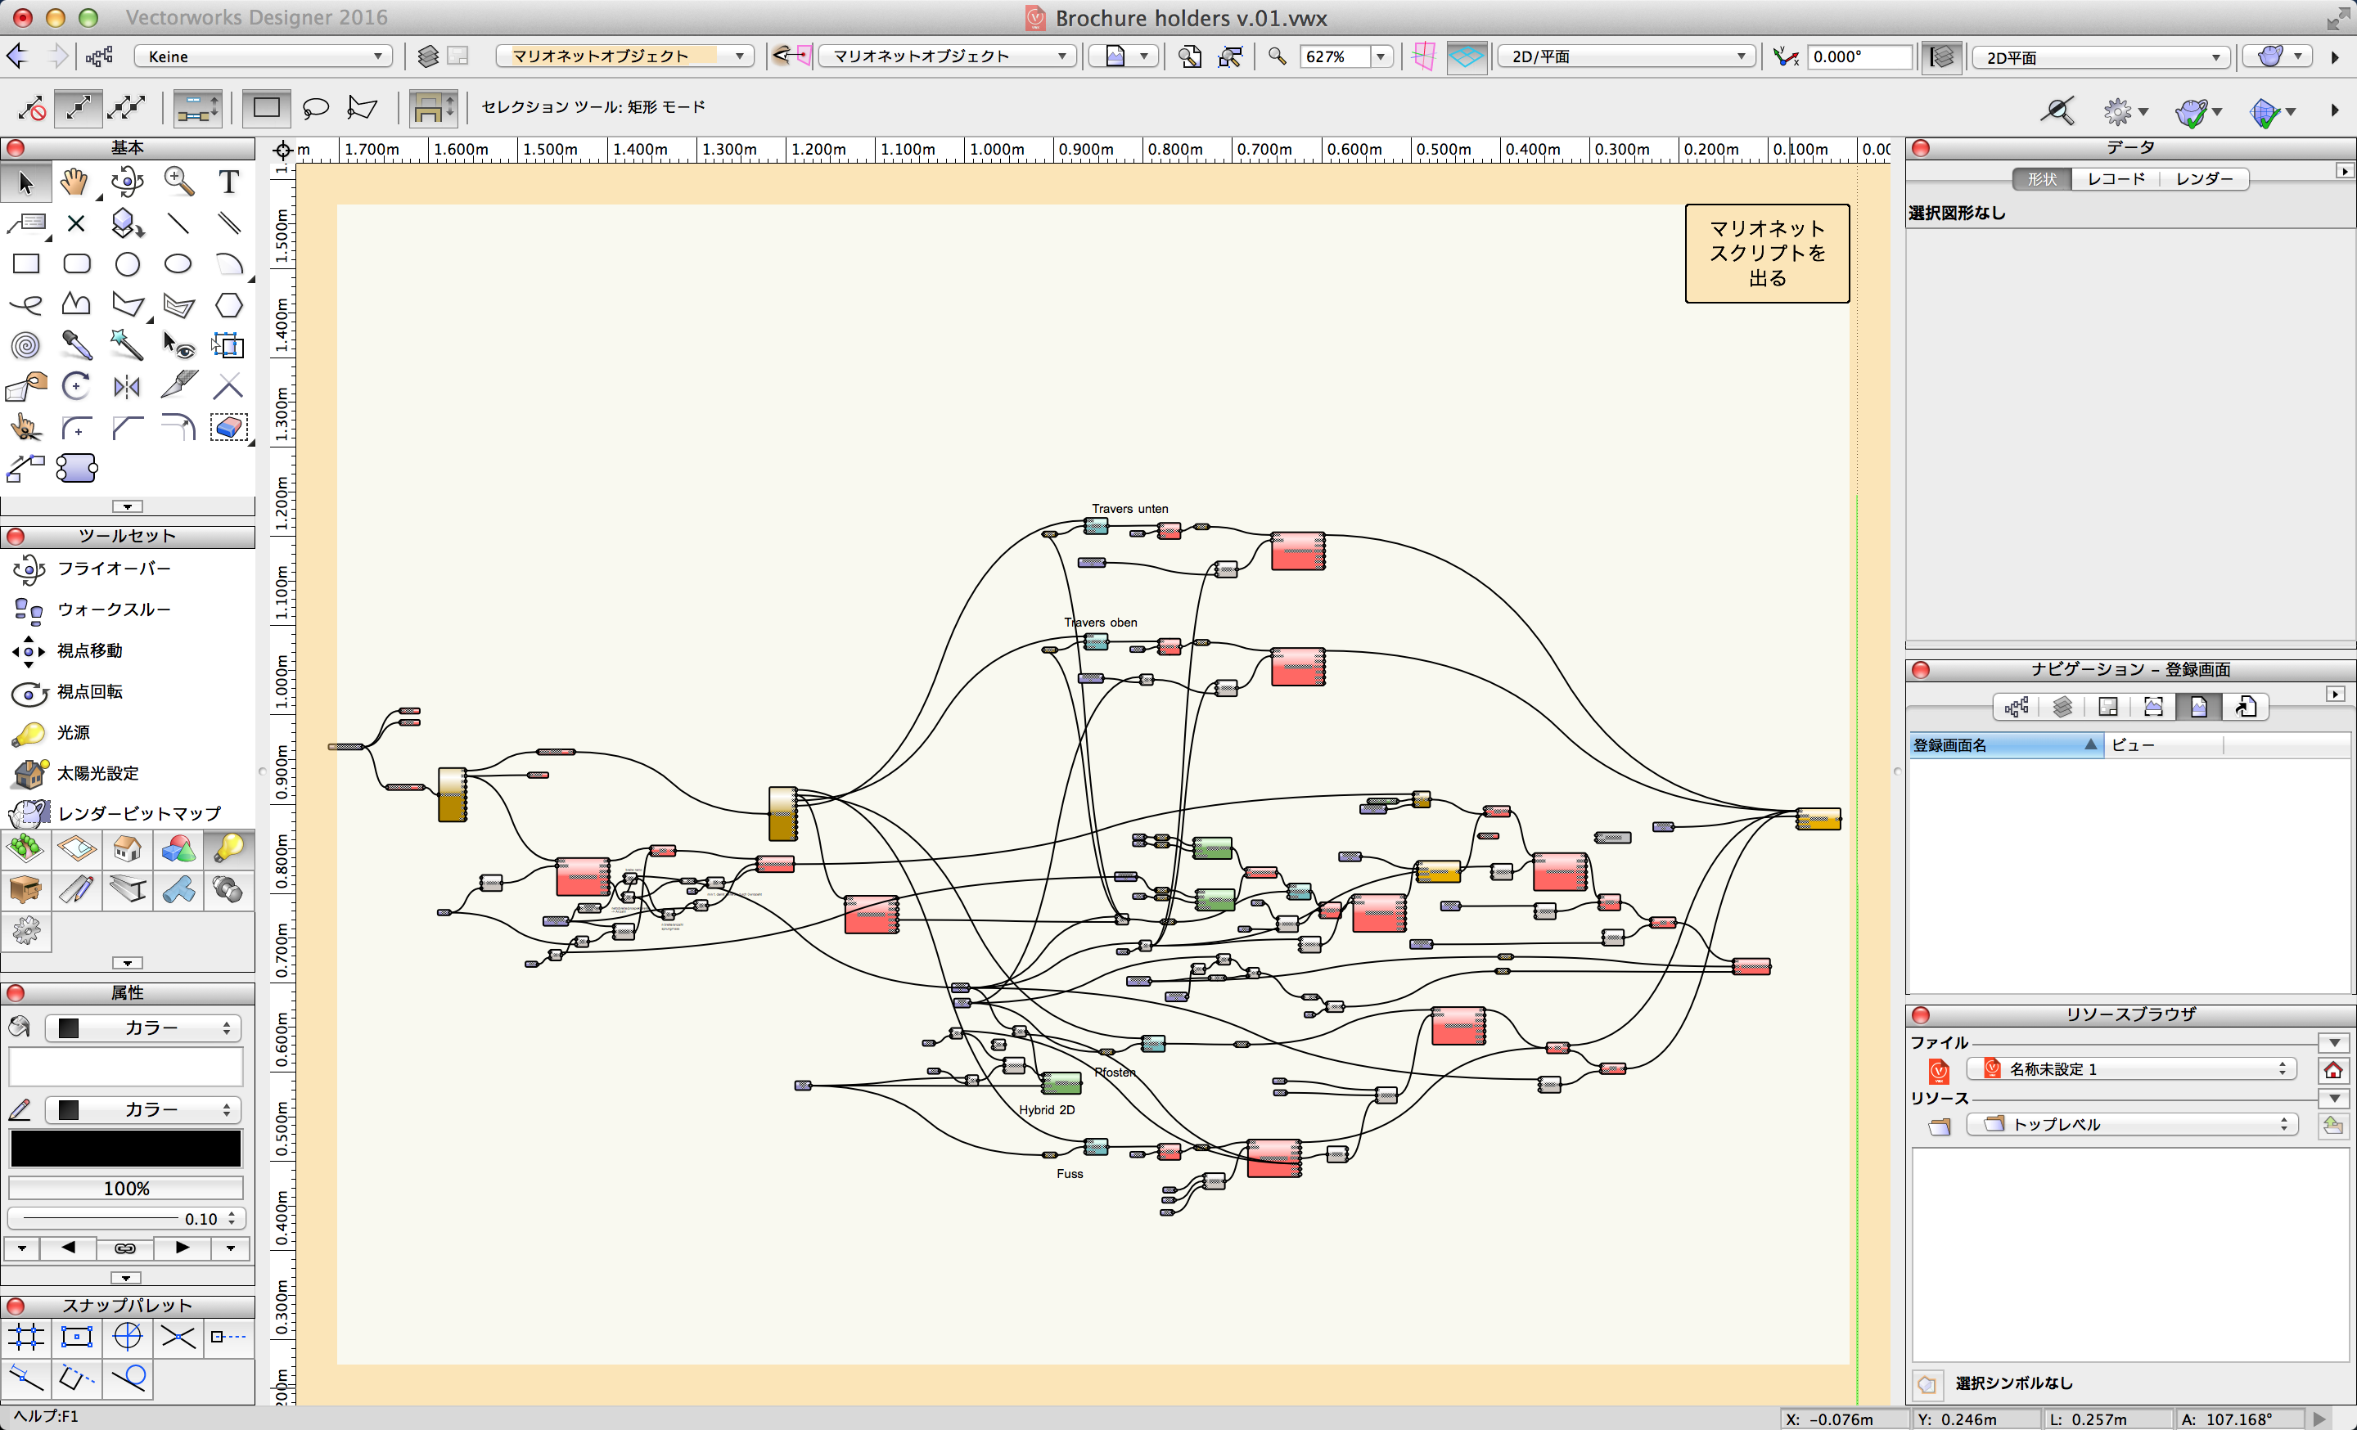The image size is (2357, 1430).
Task: Enable rectangular marquee selection mode
Action: 266,107
